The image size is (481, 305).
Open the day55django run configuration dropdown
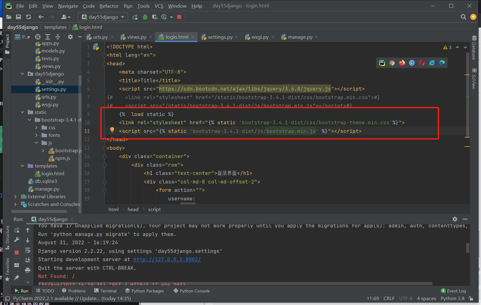pyautogui.click(x=103, y=17)
